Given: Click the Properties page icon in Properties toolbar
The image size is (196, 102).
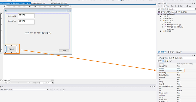Looking at the screenshot, I should [165, 61].
